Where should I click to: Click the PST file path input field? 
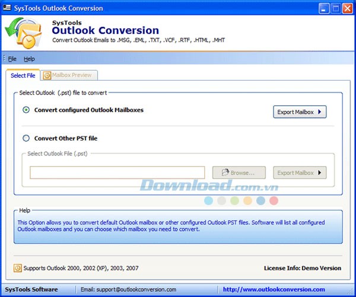click(117, 173)
